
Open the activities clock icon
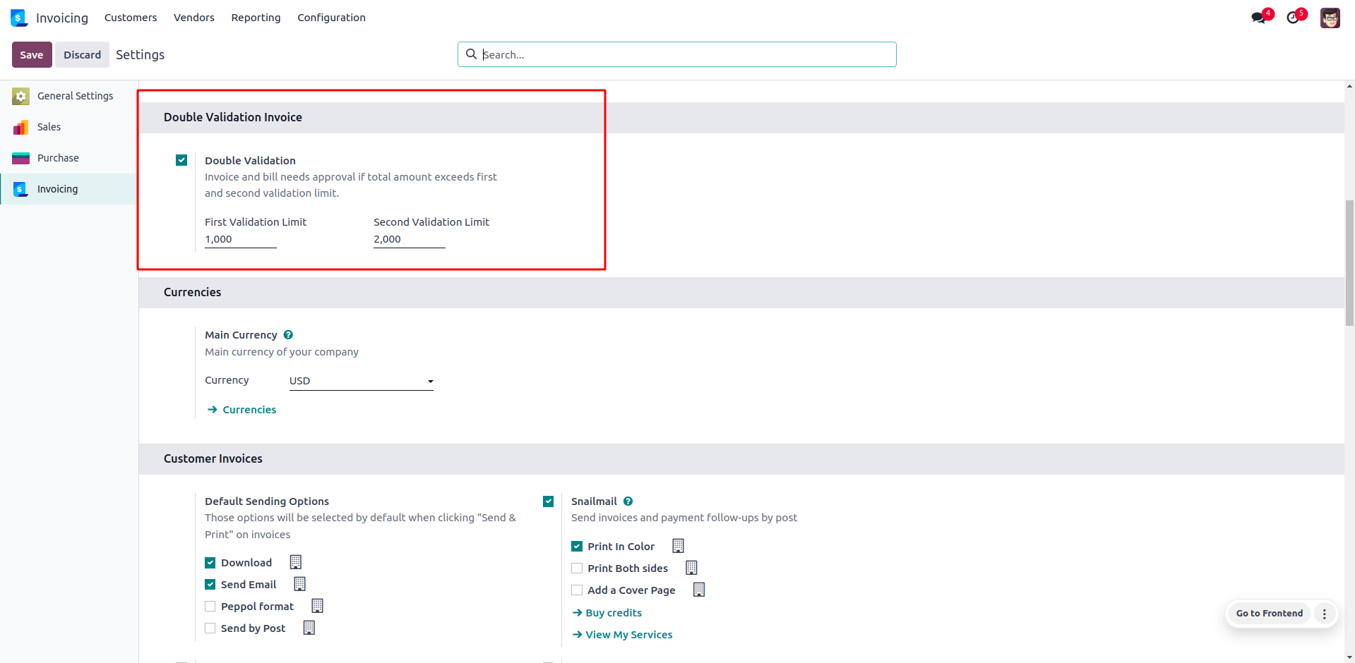coord(1293,18)
